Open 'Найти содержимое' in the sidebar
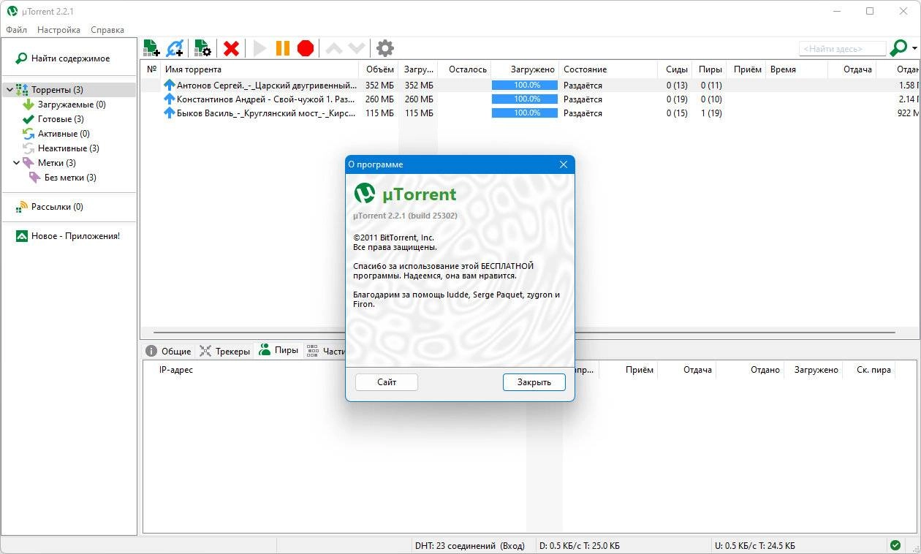 pos(70,58)
